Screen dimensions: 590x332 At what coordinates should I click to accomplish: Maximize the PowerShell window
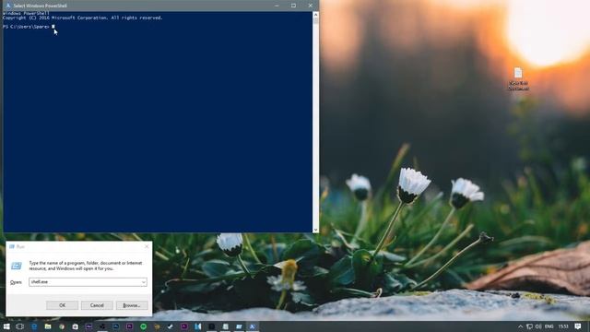point(293,6)
